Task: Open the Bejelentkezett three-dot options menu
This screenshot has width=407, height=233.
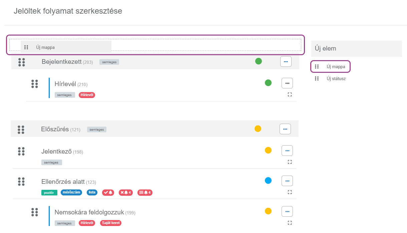Action: 286,61
